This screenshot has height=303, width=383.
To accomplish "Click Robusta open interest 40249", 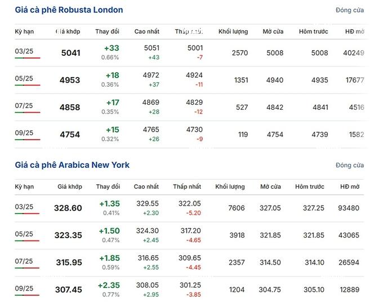I will tap(354, 53).
